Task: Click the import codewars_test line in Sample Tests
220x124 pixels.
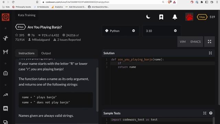Action: pyautogui.click(x=134, y=120)
